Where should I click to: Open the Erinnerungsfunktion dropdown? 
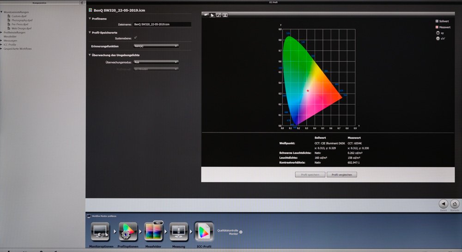(x=156, y=46)
